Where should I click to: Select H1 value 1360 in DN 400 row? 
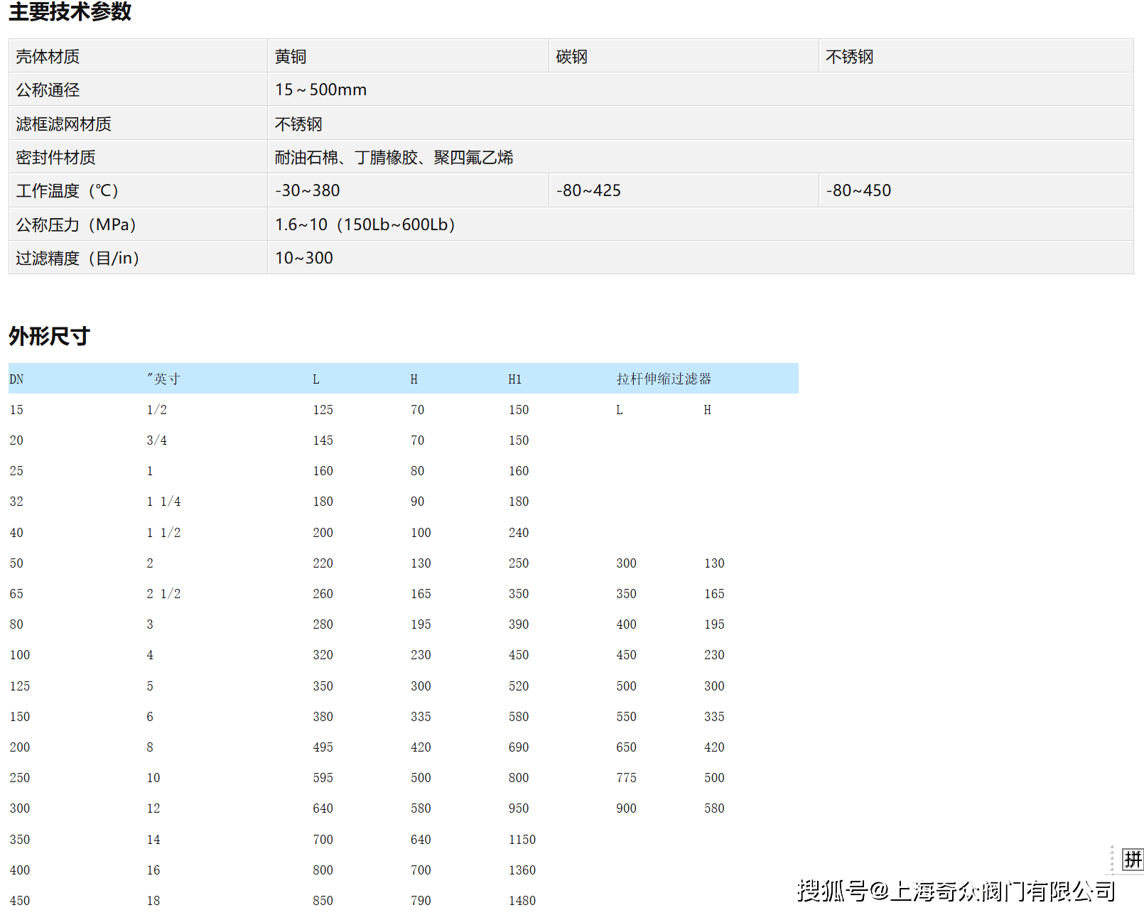pyautogui.click(x=522, y=870)
